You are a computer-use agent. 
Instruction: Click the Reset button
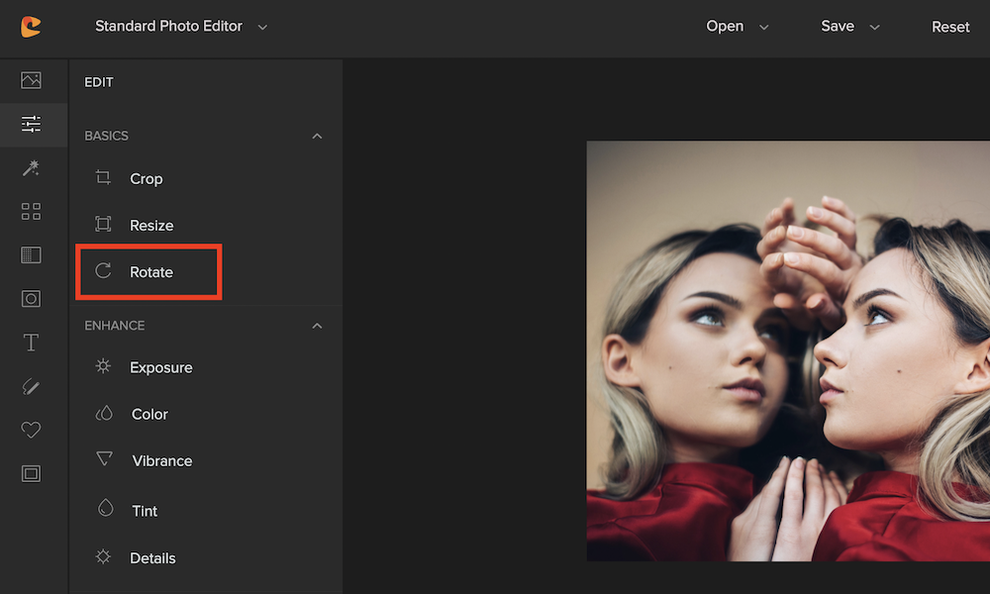[x=949, y=27]
